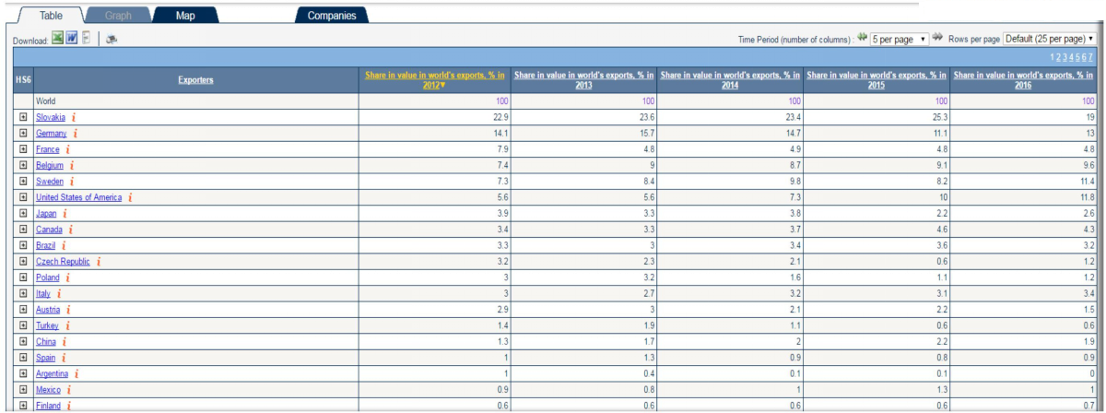Open the info icon beside France
1106x413 pixels.
coord(67,149)
